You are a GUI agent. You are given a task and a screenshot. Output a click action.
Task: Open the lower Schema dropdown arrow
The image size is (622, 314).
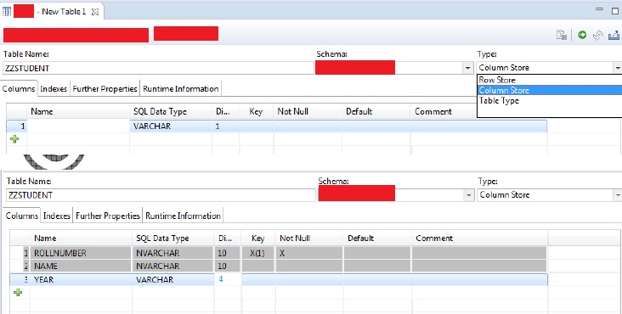click(469, 195)
